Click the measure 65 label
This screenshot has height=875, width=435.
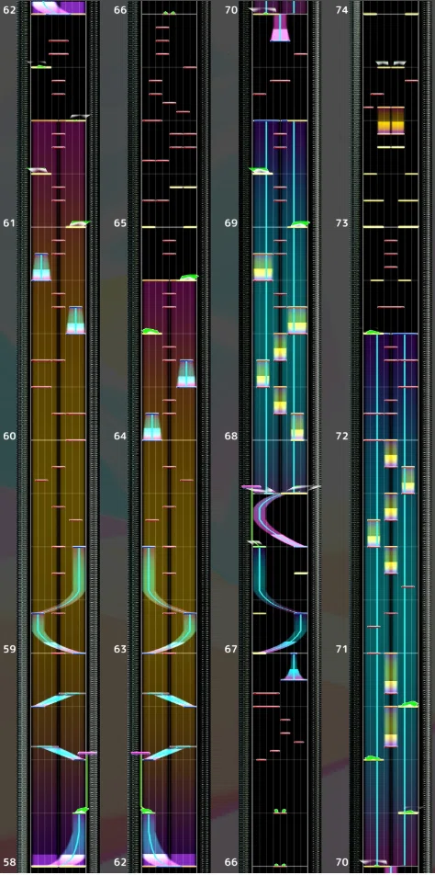pos(120,223)
